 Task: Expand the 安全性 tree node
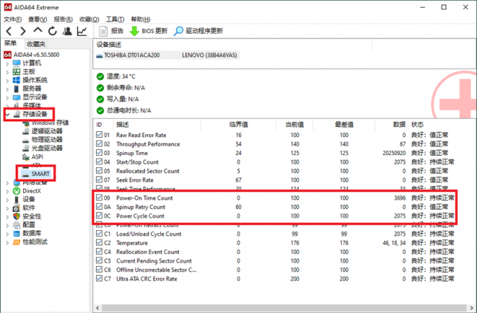click(x=7, y=217)
